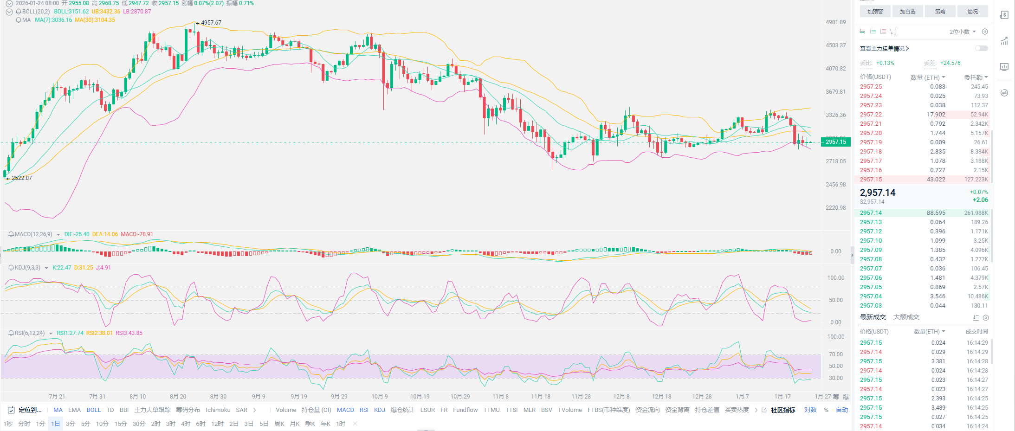Click the 加预警 button
The height and width of the screenshot is (431, 1015).
pos(875,12)
